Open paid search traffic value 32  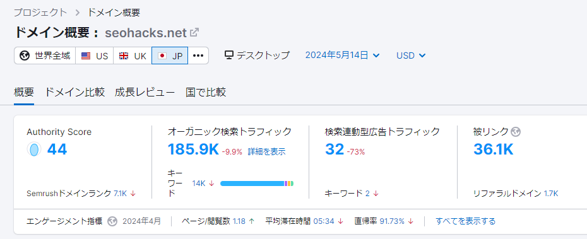coord(335,149)
